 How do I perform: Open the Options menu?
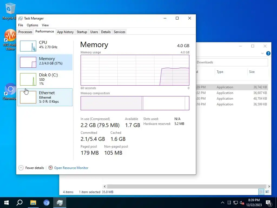[32, 25]
